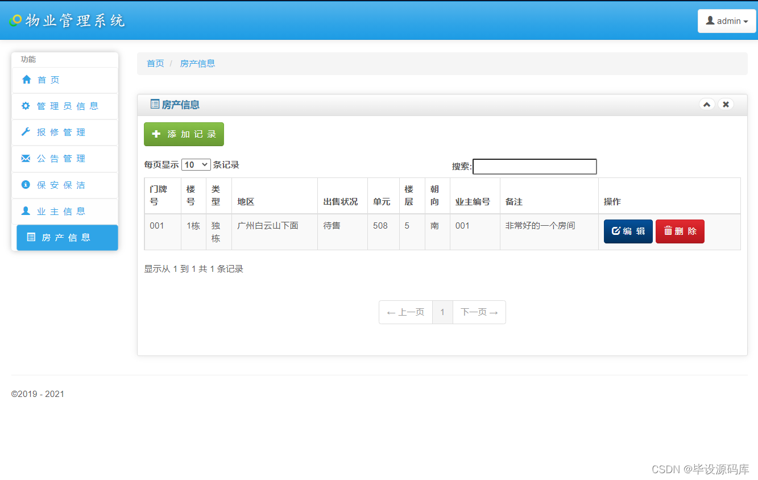Screen dimensions: 758x480
Task: Click the home icon beside 首页
Action: [26, 80]
